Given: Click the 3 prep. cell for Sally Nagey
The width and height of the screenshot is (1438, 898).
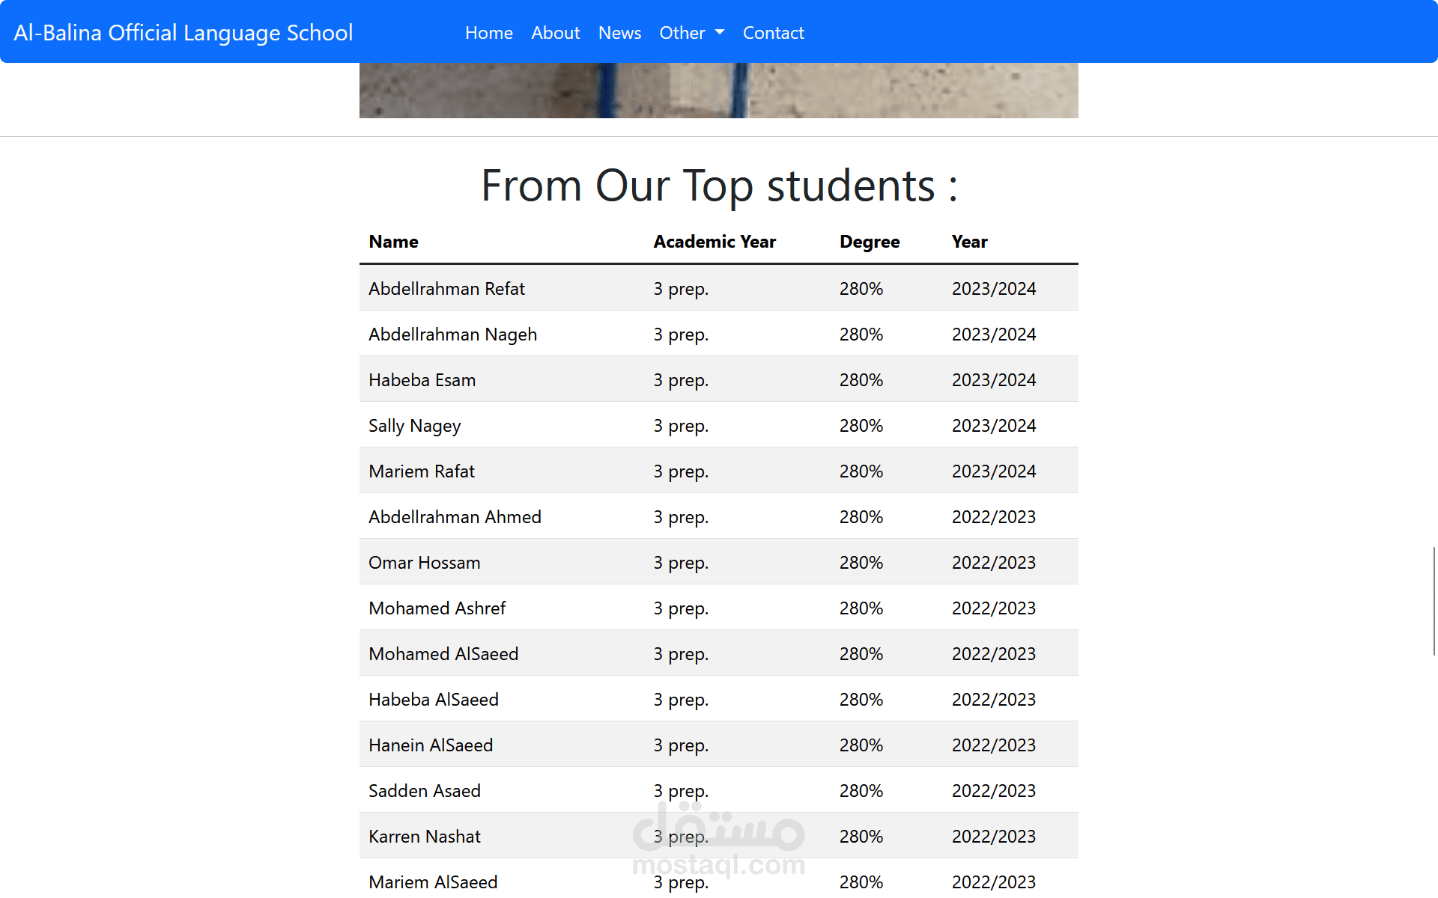Looking at the screenshot, I should click(x=681, y=426).
